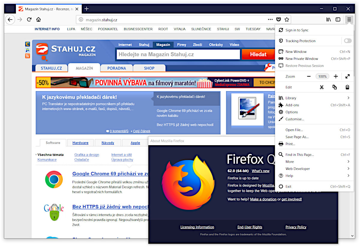Select the Obrázky search category
The height and width of the screenshot is (247, 360).
coord(216,45)
